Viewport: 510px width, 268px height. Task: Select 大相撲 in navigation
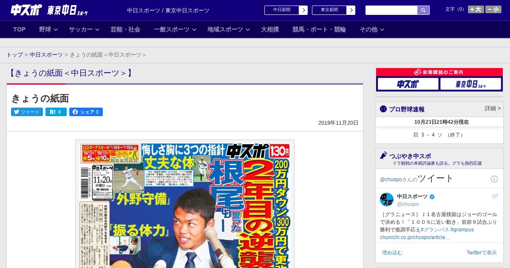270,29
